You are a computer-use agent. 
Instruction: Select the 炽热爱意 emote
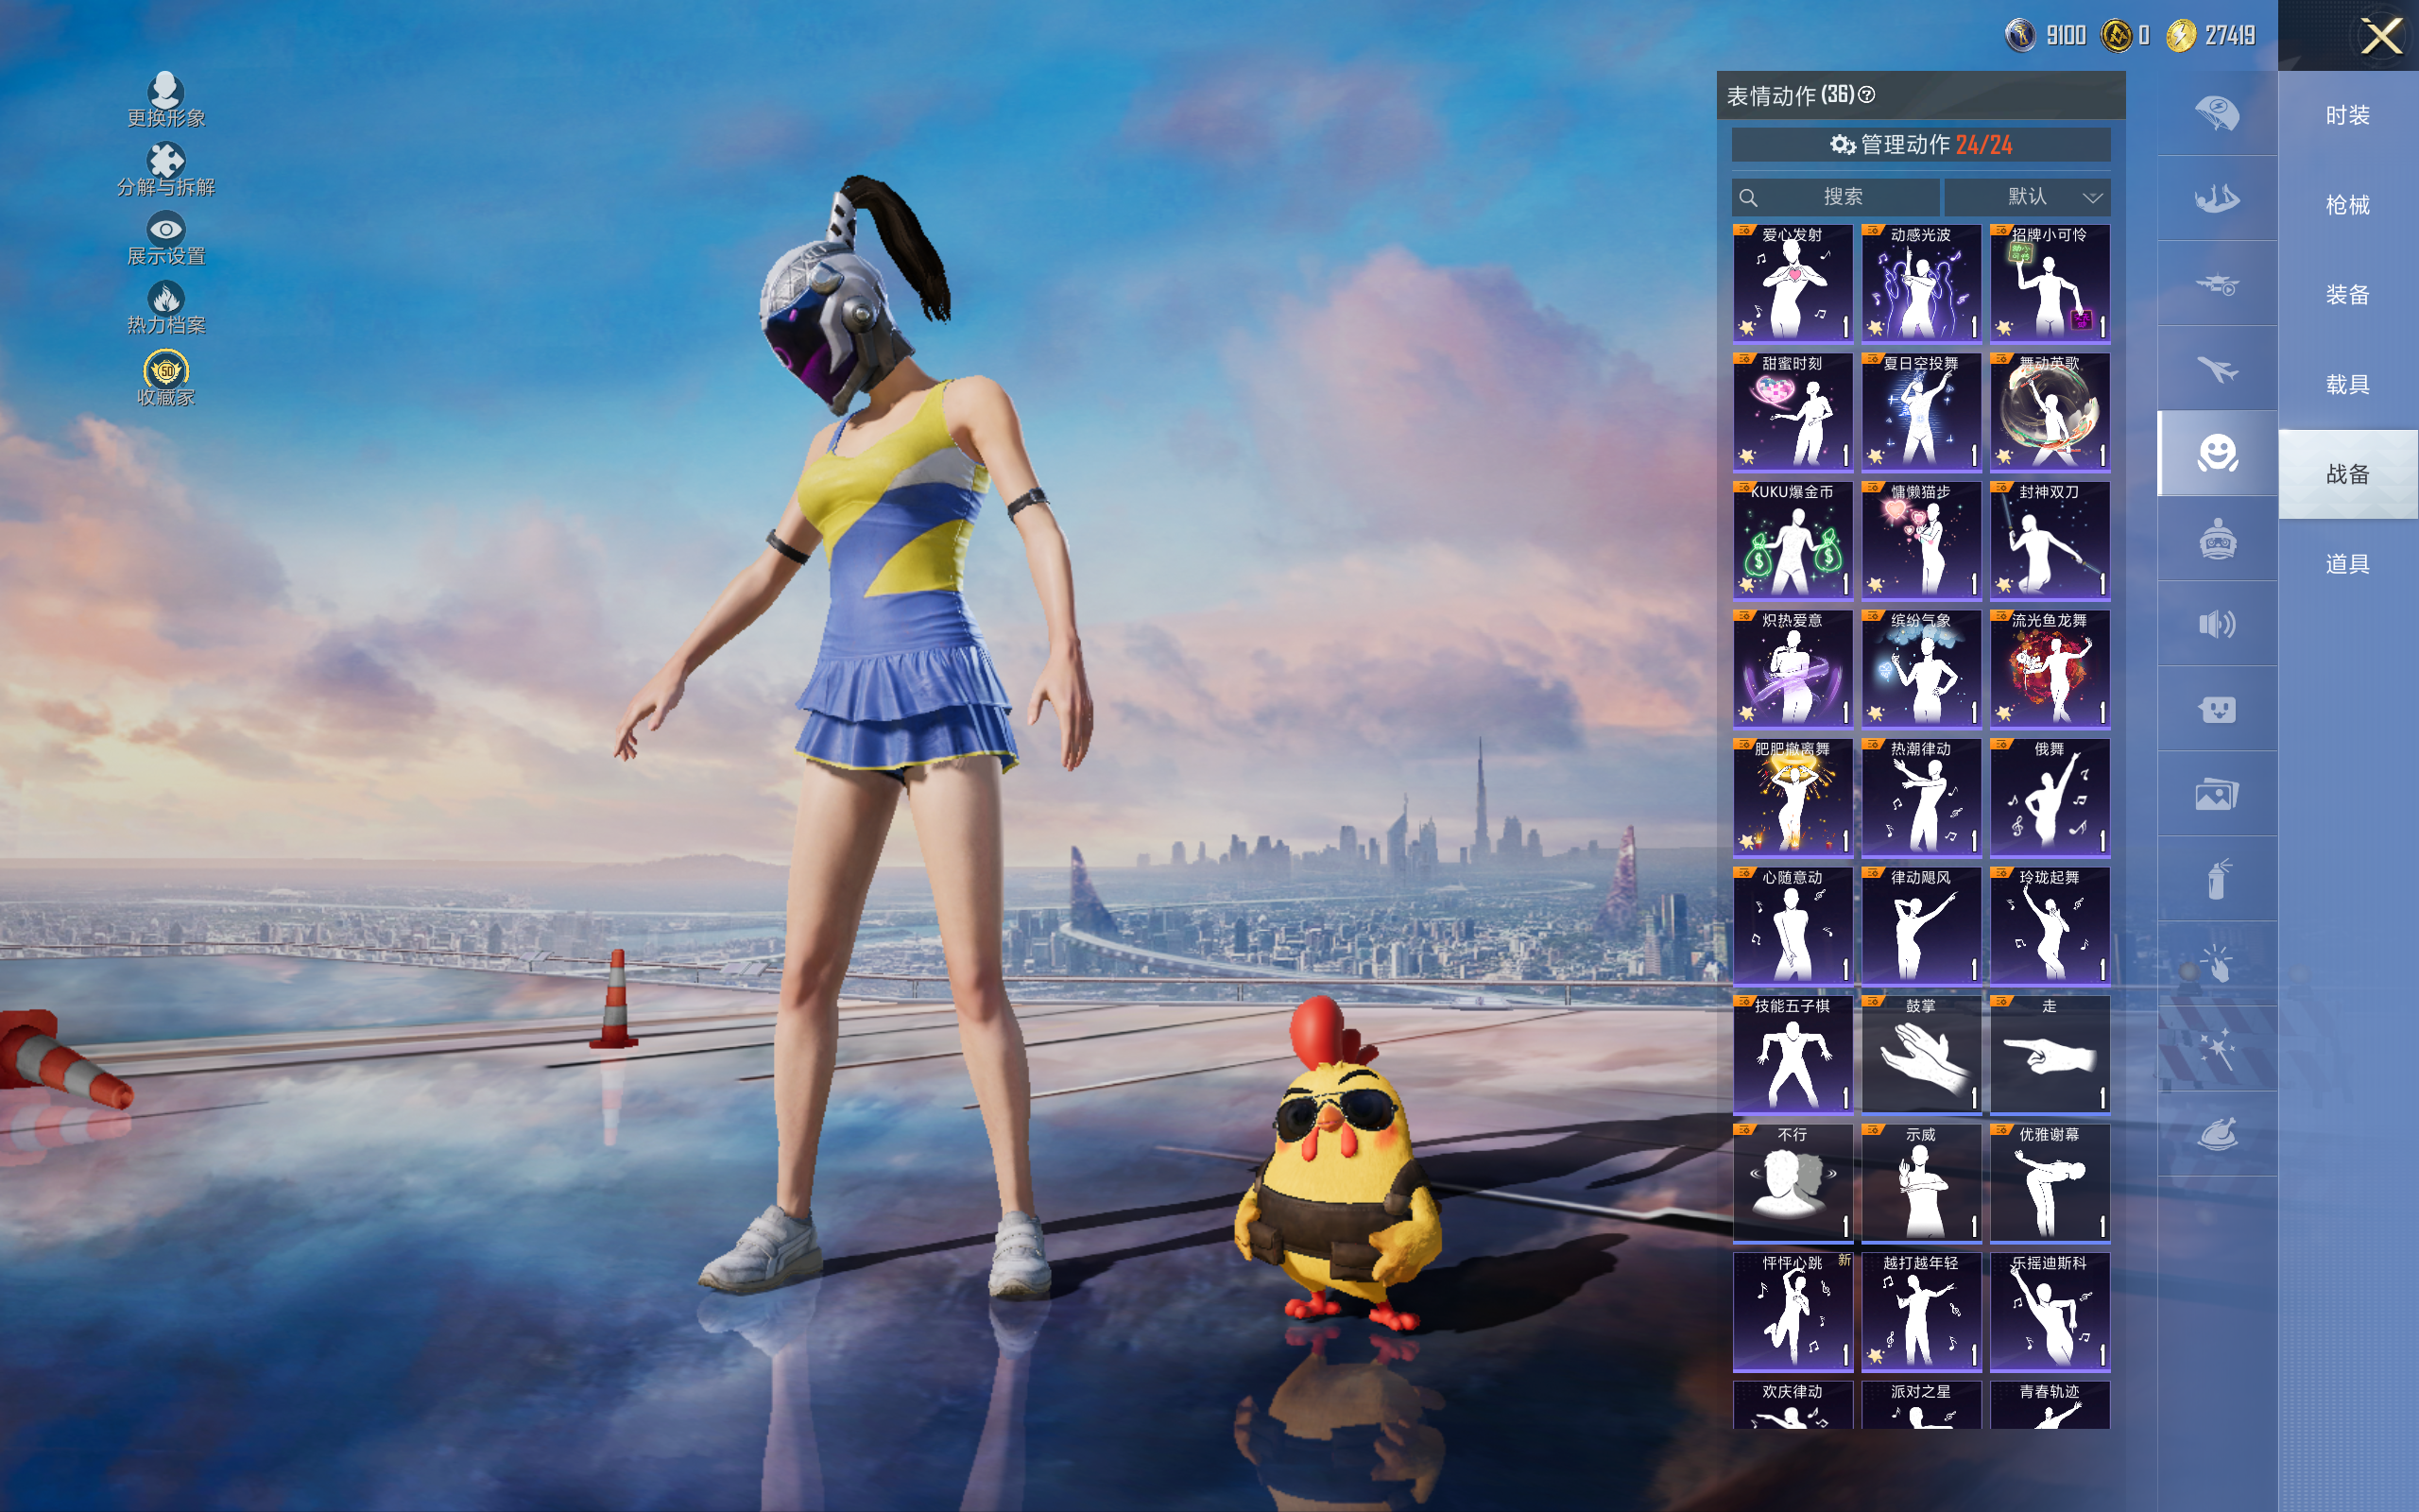click(1793, 668)
